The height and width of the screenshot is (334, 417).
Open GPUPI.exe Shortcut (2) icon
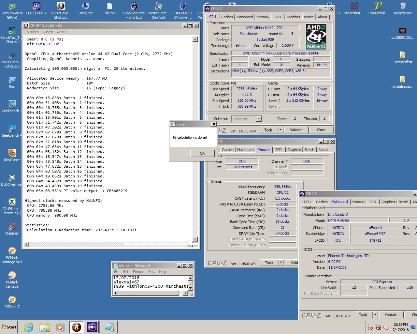[x=12, y=206]
